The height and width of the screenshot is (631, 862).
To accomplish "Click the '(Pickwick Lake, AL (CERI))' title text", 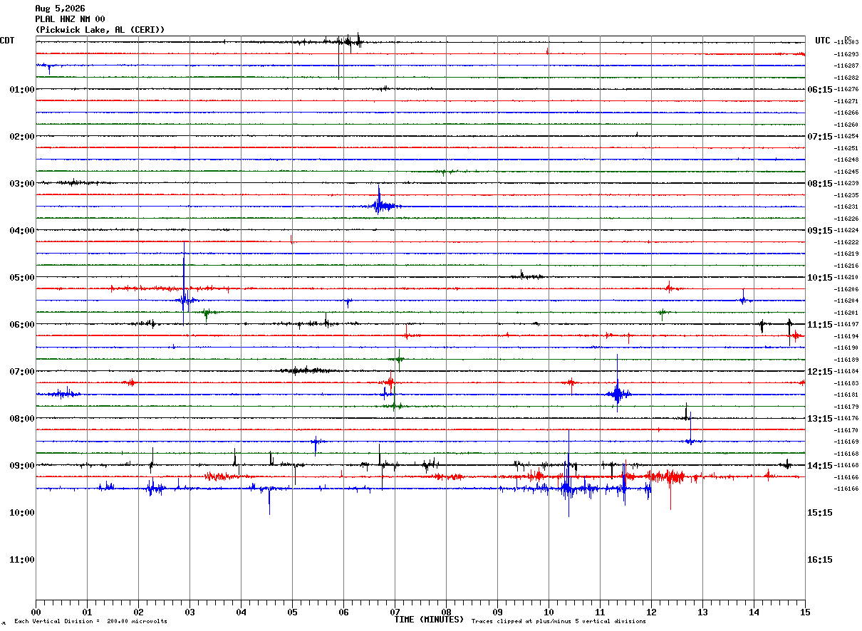I will coord(100,30).
